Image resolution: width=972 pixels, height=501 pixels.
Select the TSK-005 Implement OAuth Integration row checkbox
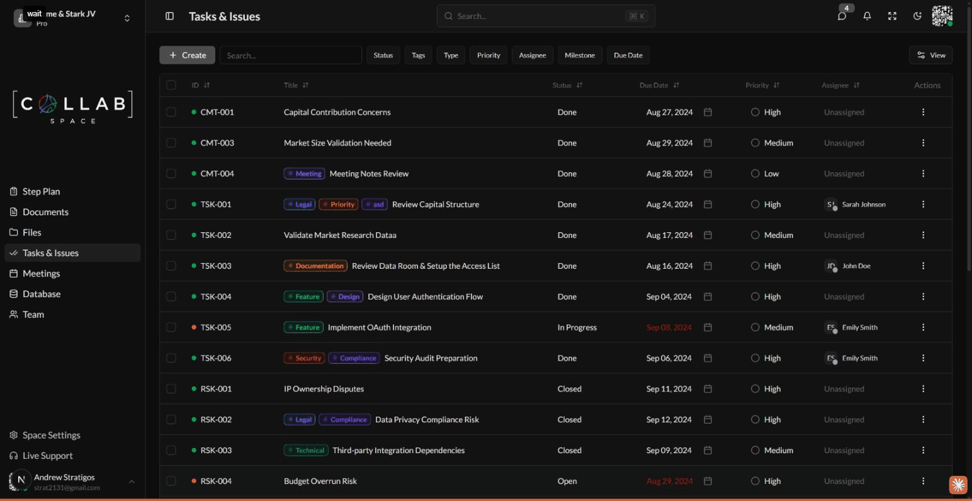pos(171,327)
